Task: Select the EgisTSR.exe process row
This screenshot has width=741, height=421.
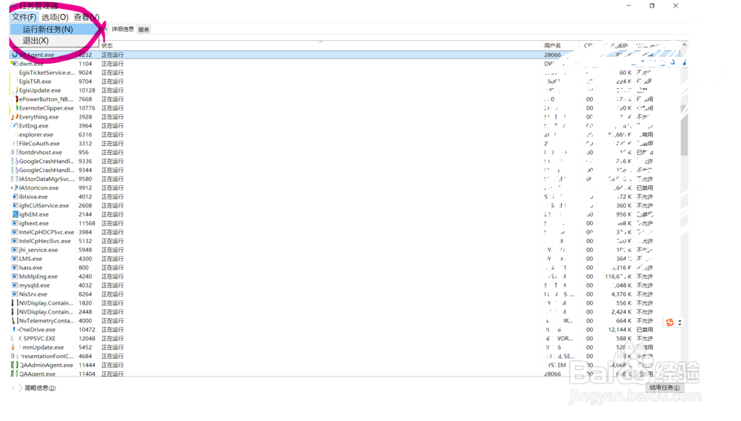Action: (345, 82)
